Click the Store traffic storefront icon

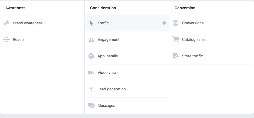click(176, 56)
